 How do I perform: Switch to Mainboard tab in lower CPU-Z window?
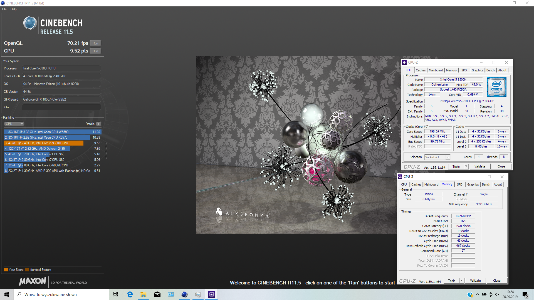[431, 184]
